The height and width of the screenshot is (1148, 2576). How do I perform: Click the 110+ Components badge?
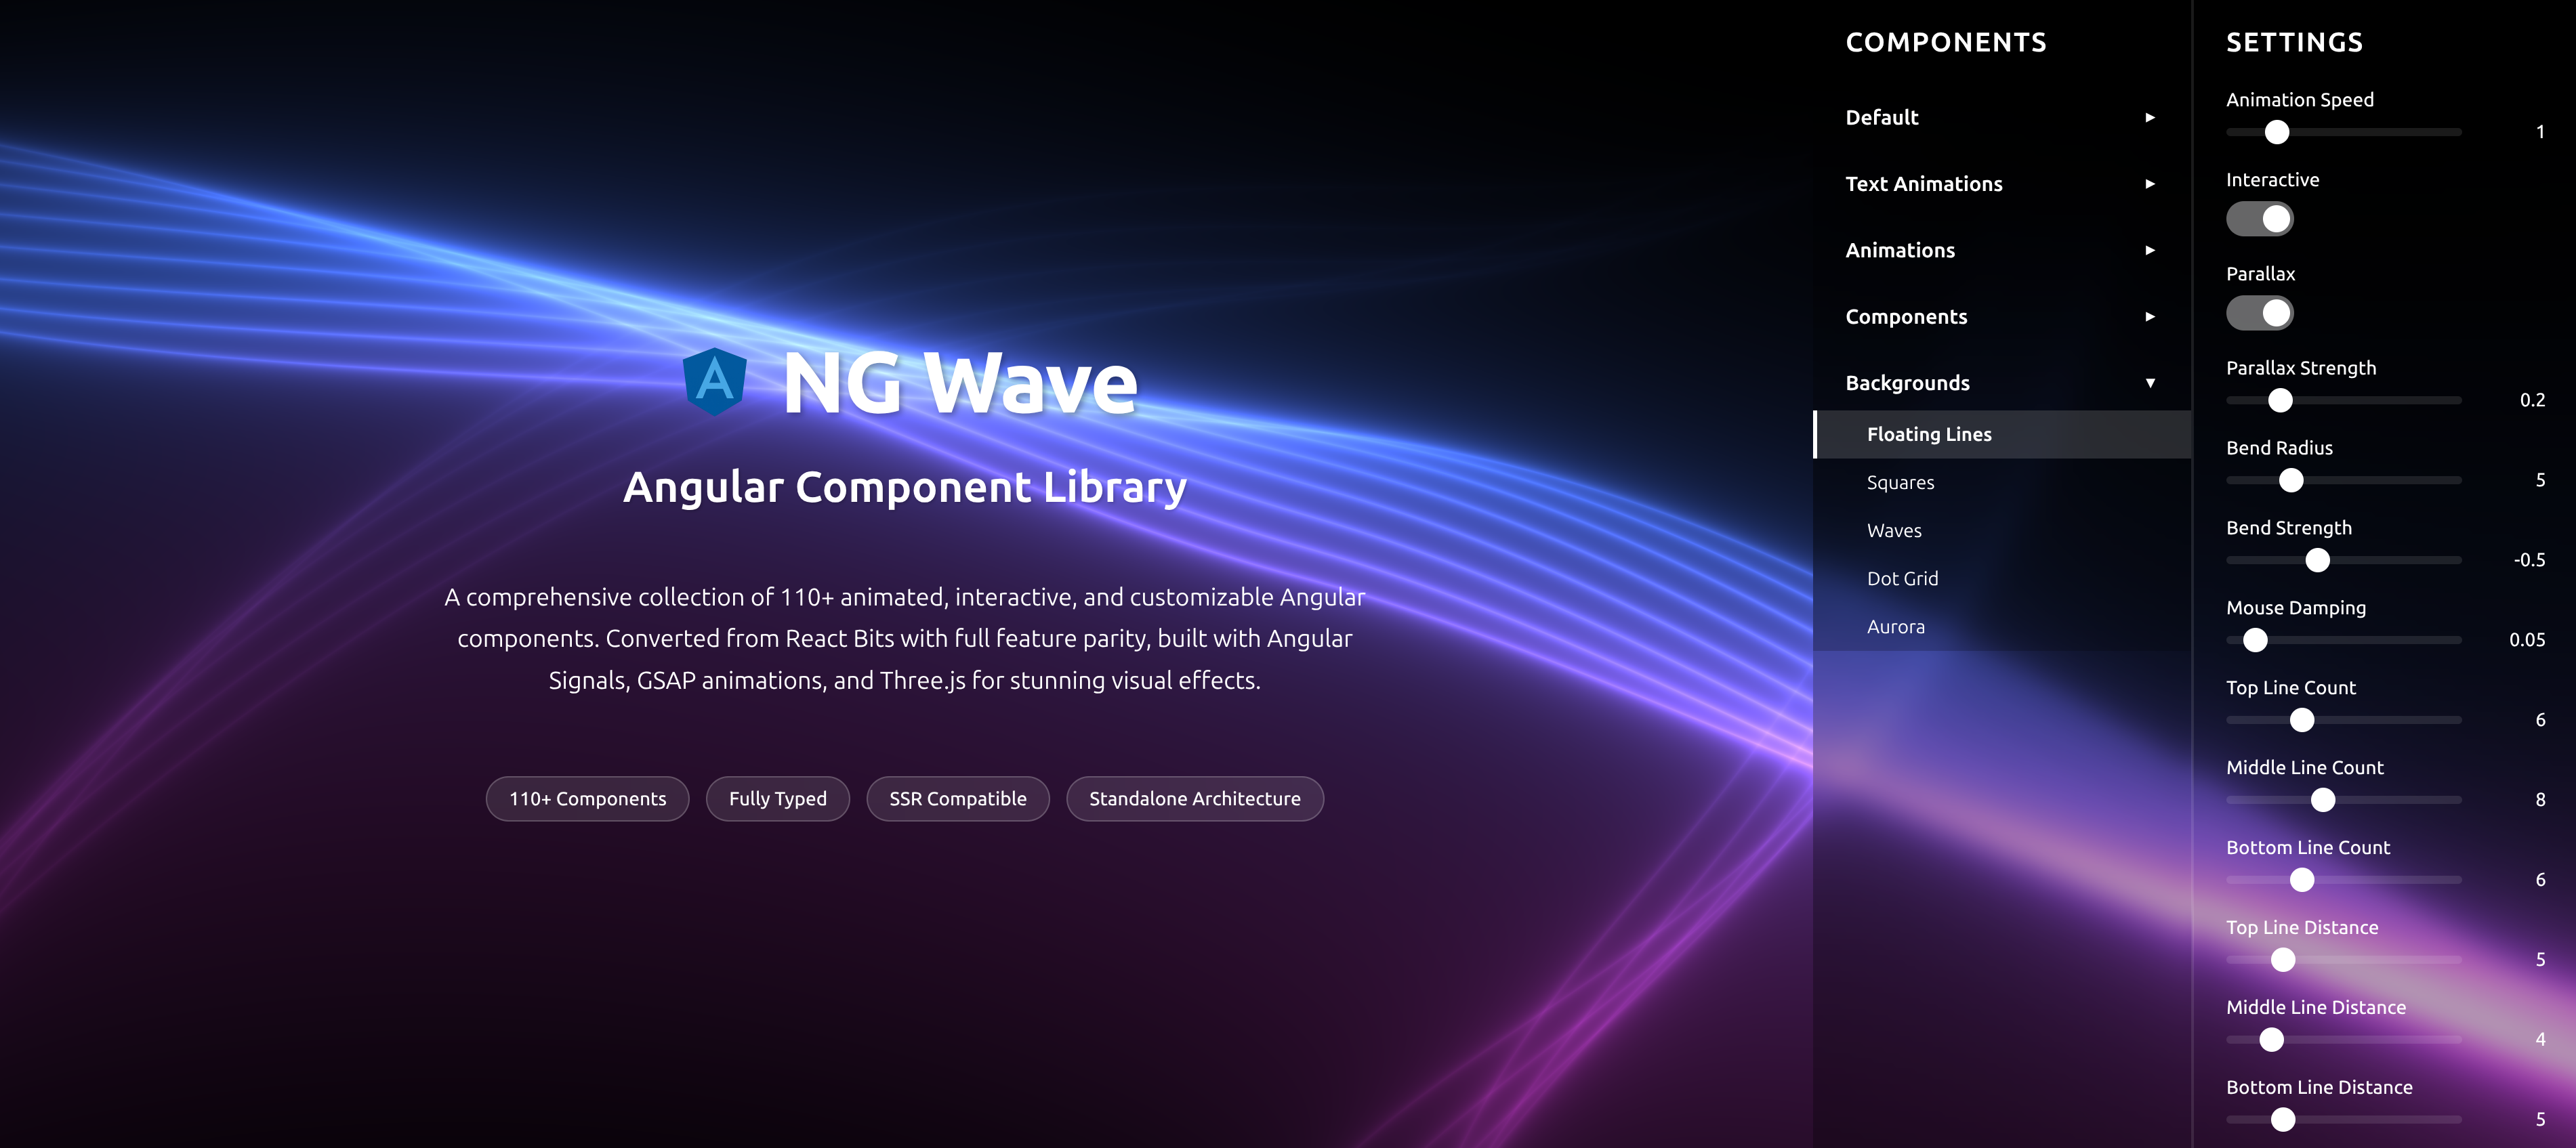click(x=587, y=798)
